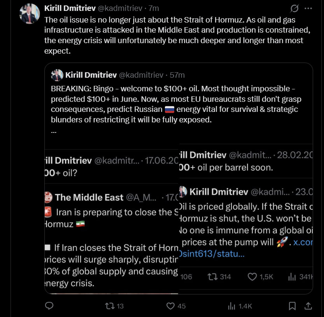Open the quoted post's 57m timestamp
Viewport: 324px width, 317px height.
point(177,75)
